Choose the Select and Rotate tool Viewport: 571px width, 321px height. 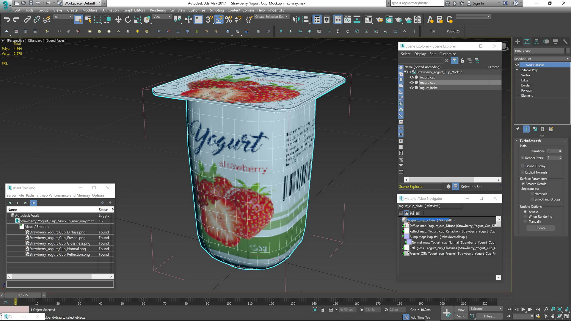128,20
